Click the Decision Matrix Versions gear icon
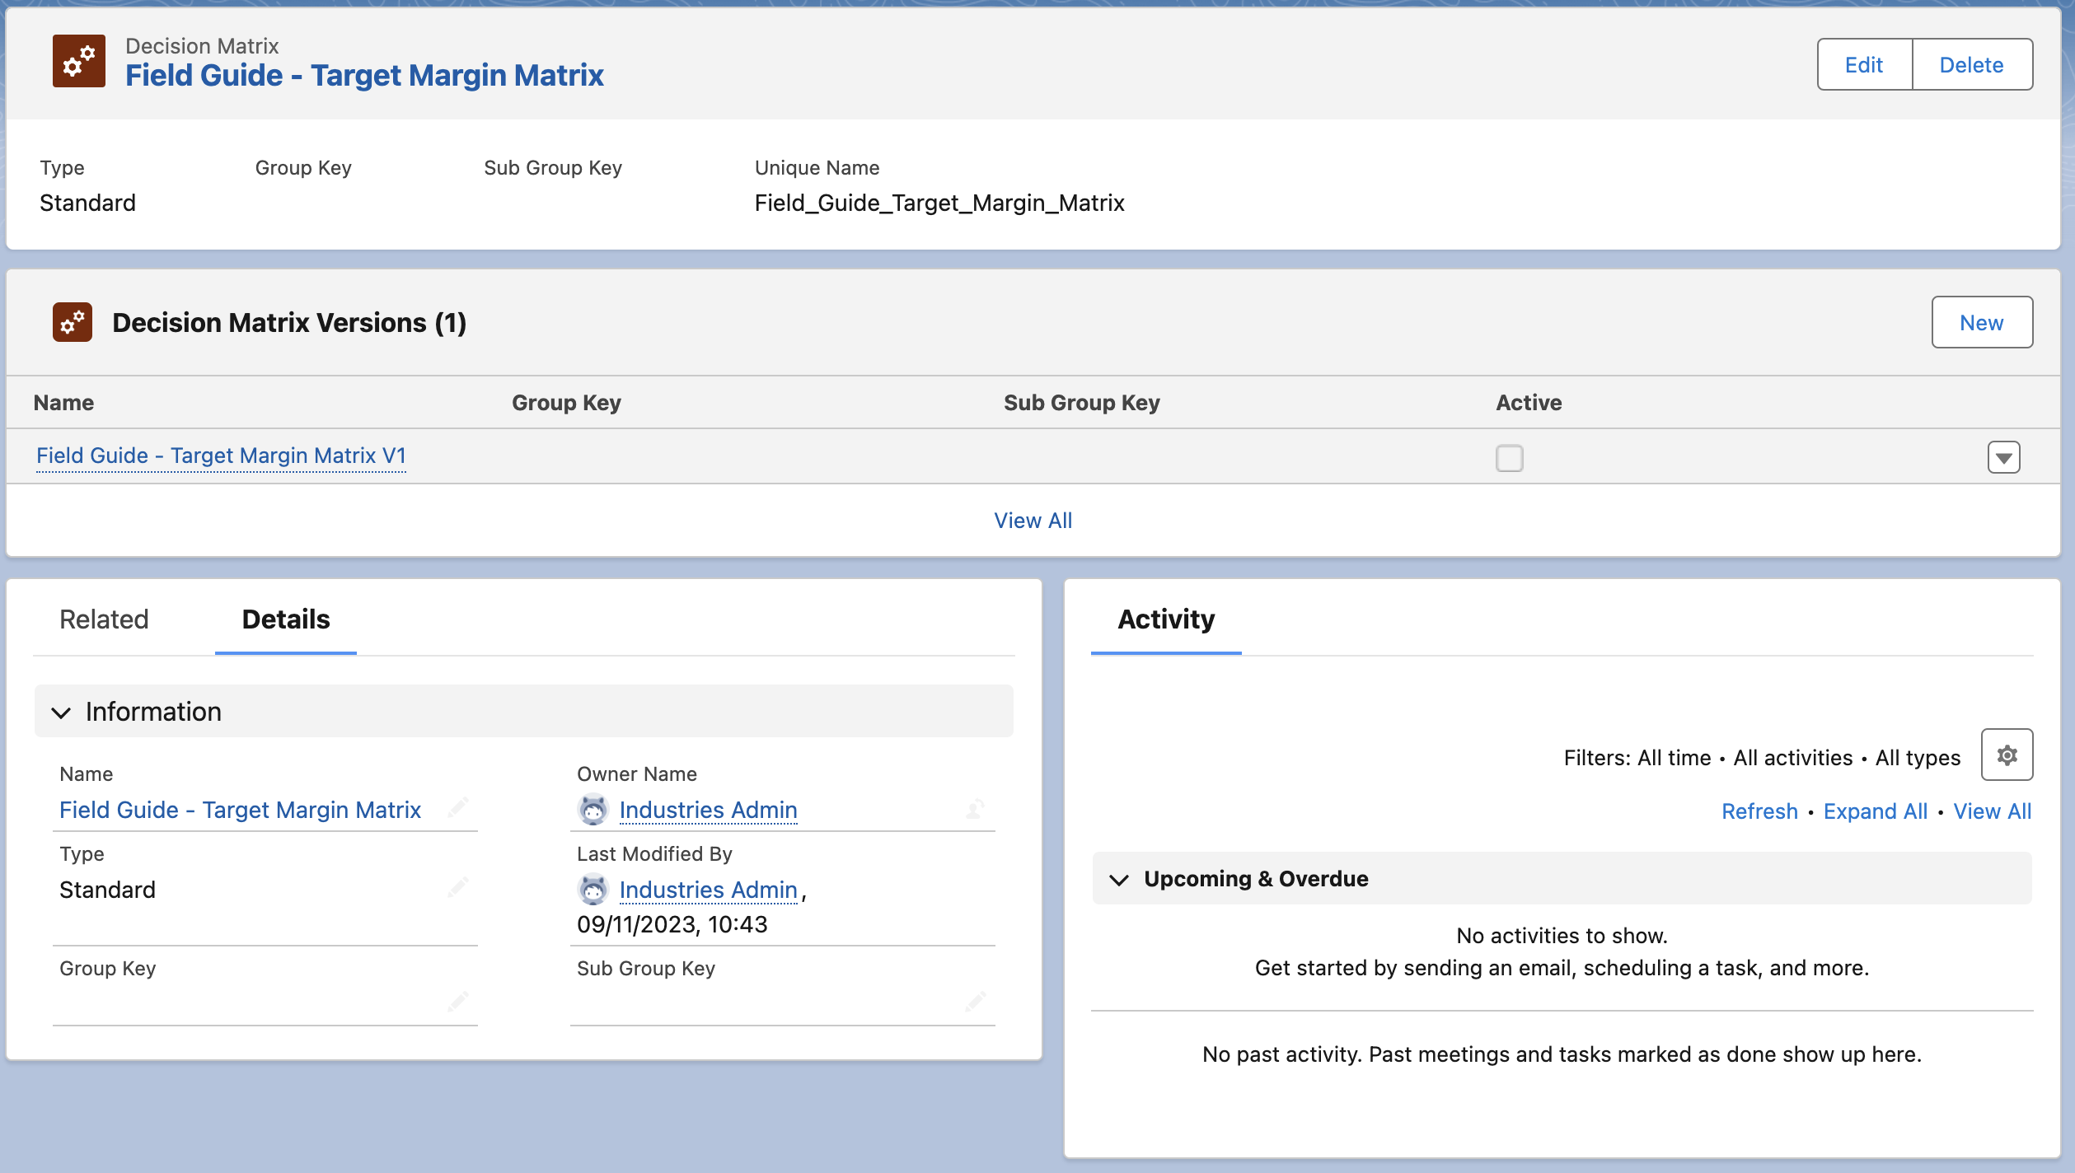 [73, 322]
